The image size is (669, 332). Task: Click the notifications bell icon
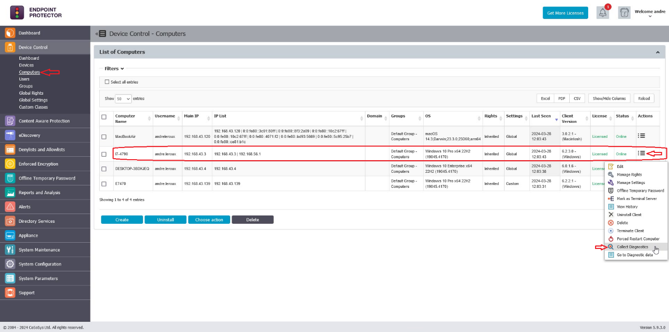(603, 13)
